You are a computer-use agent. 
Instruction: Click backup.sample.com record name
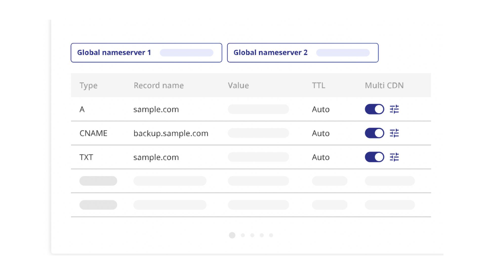pyautogui.click(x=171, y=133)
